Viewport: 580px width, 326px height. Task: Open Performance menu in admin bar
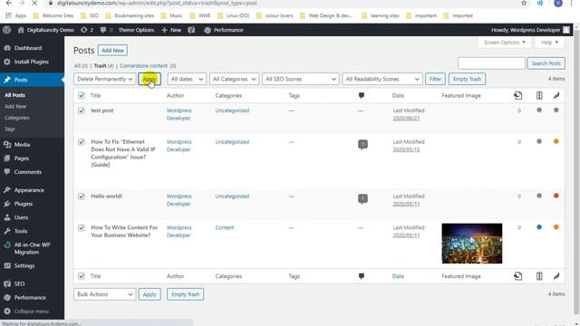(224, 30)
